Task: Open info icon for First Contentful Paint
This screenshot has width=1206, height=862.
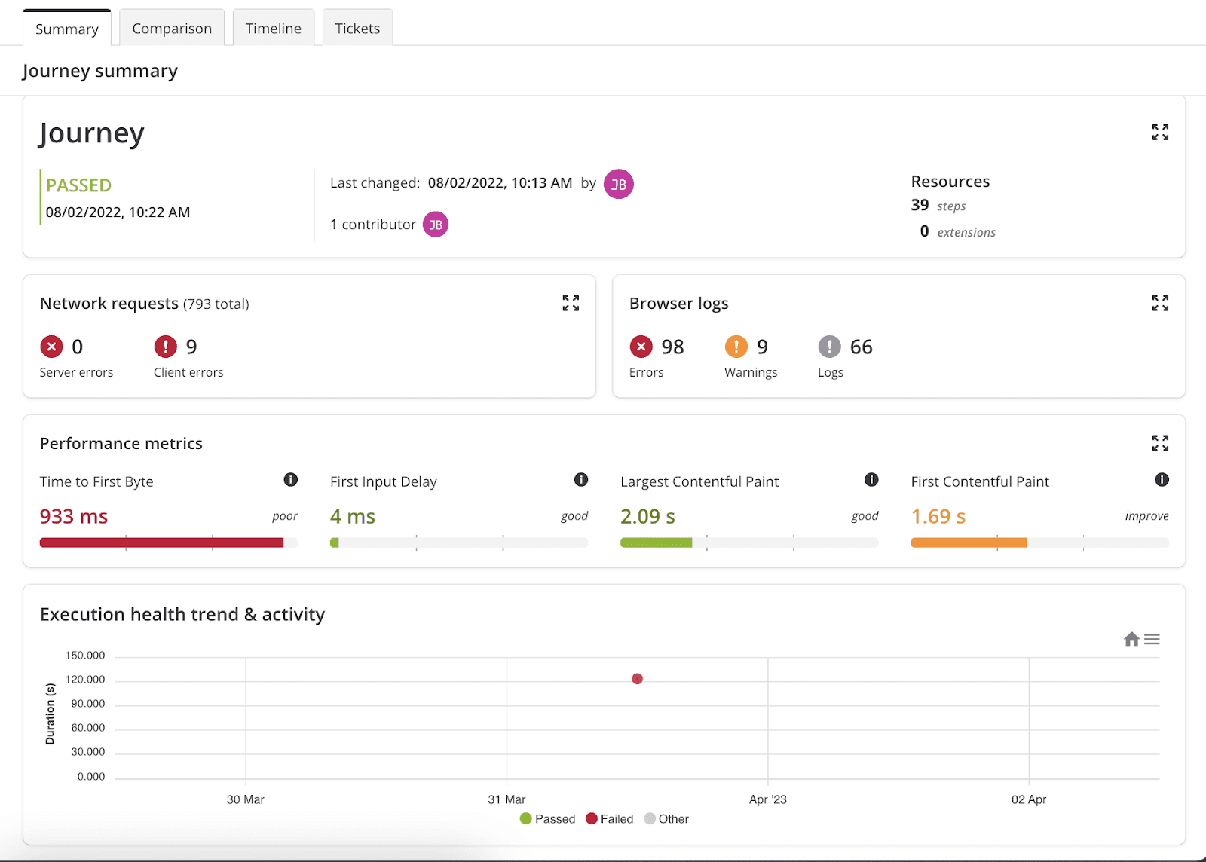Action: tap(1162, 480)
